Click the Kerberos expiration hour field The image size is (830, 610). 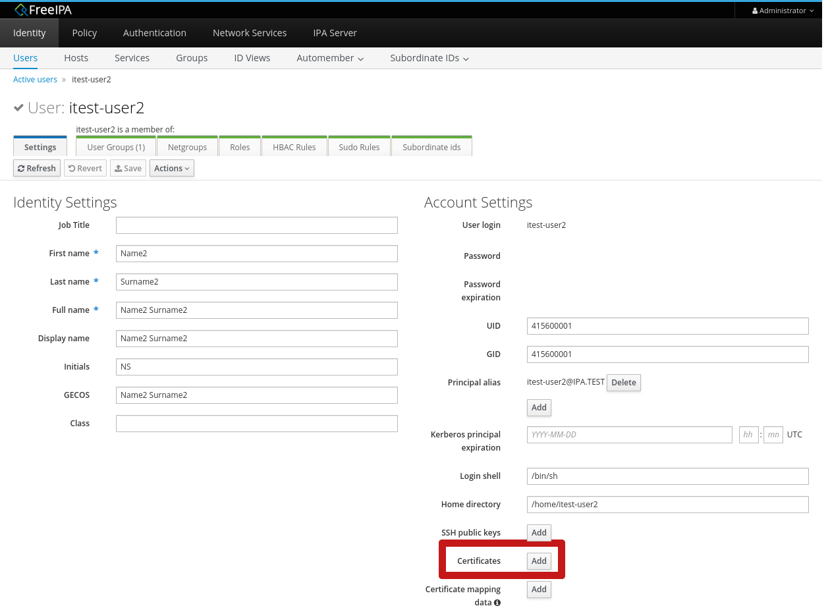pyautogui.click(x=749, y=435)
